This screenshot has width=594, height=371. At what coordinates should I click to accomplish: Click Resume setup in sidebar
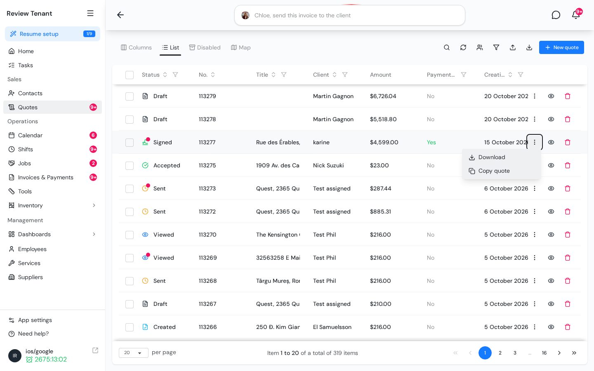(52, 34)
